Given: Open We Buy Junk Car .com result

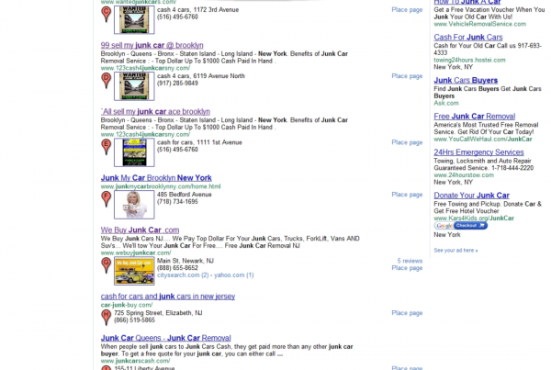Looking at the screenshot, I should (140, 230).
